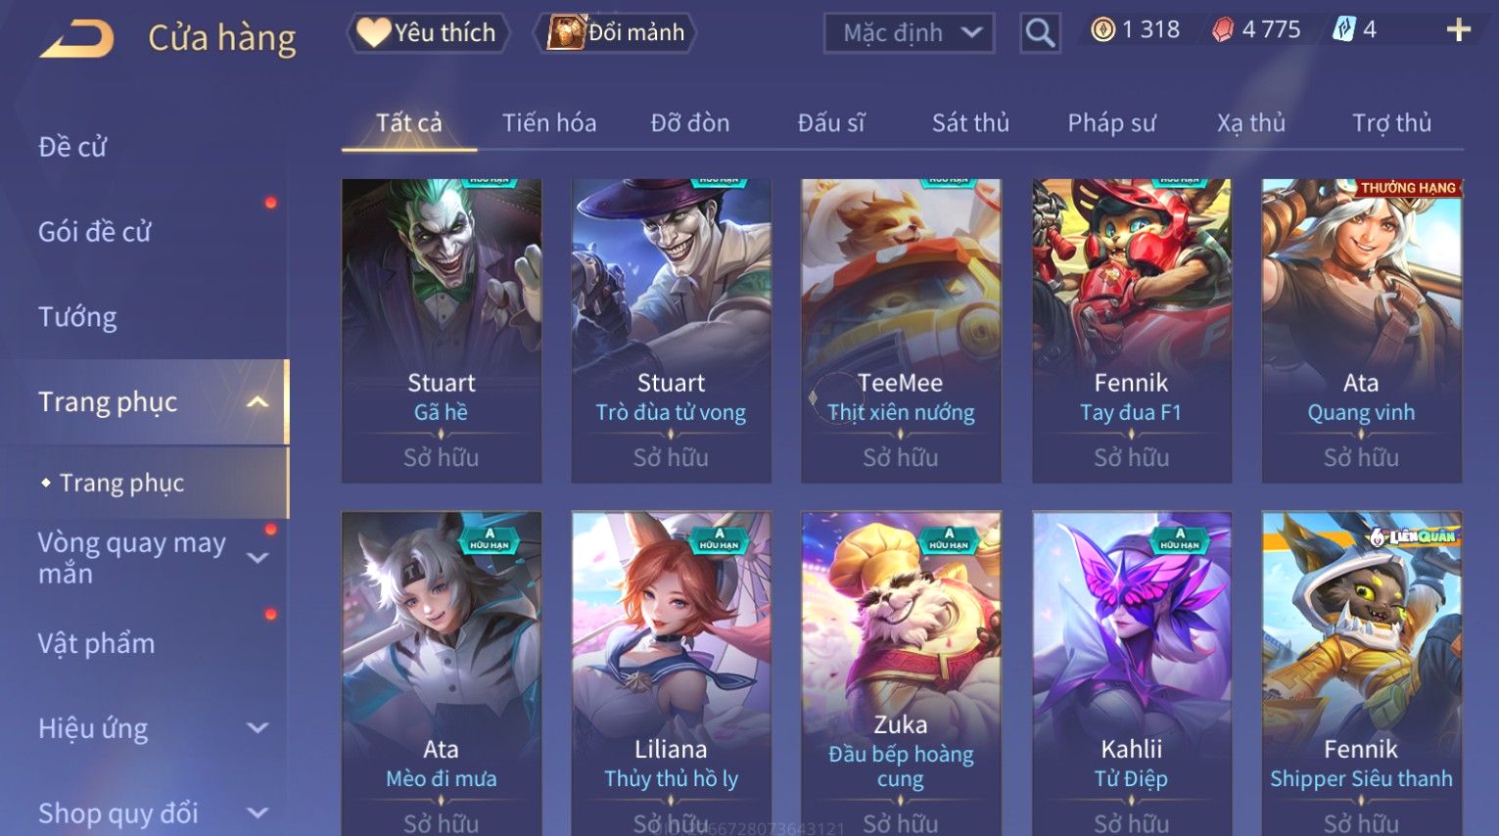Expand the Vòng quay may mắn section

(258, 558)
